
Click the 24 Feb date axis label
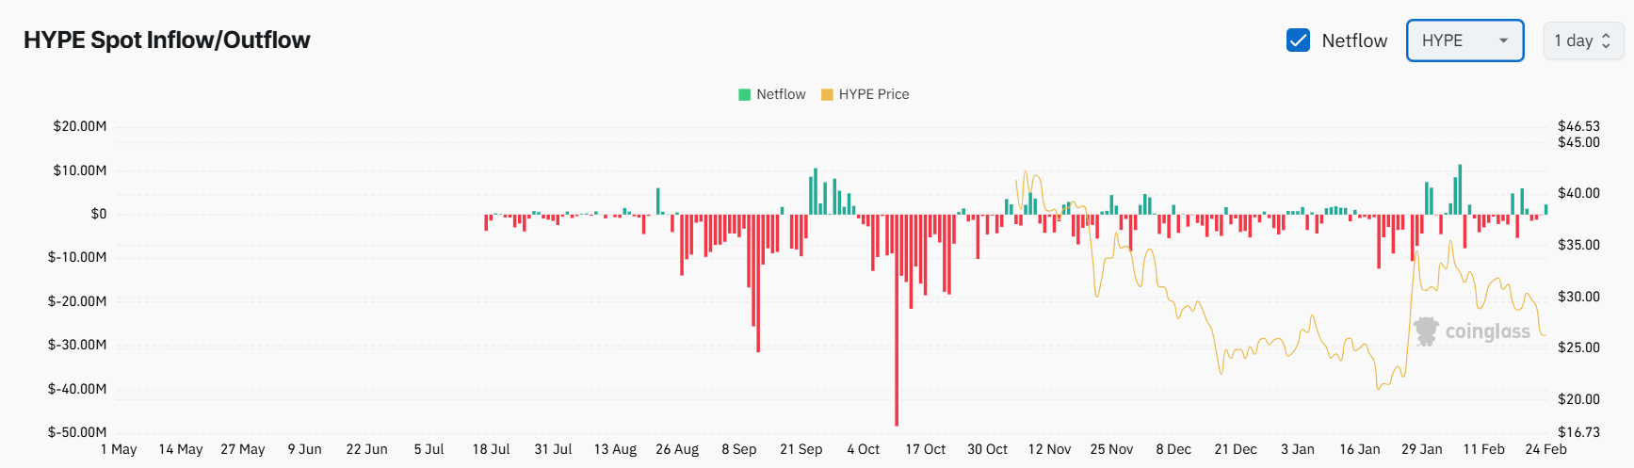tap(1545, 449)
